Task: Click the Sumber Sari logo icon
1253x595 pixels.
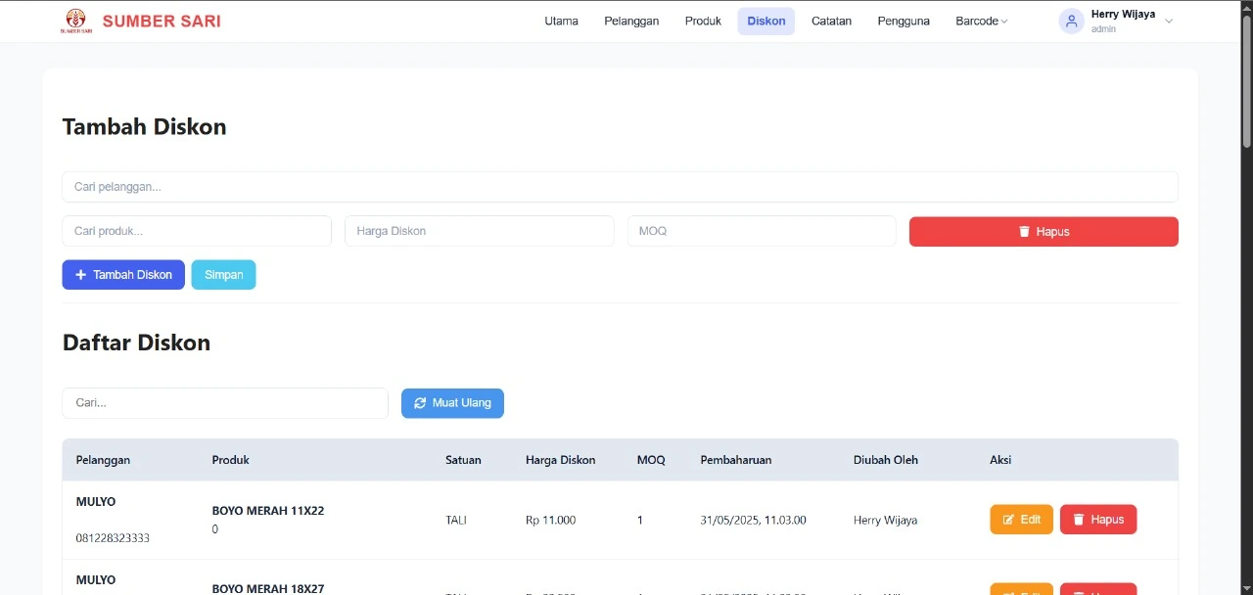Action: 76,21
